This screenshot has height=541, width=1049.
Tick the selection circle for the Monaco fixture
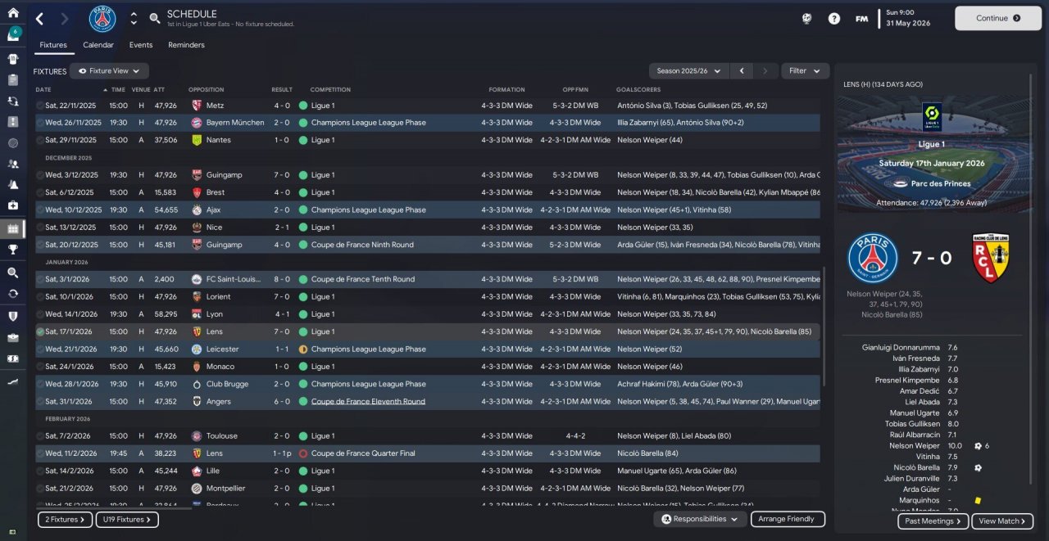point(40,367)
